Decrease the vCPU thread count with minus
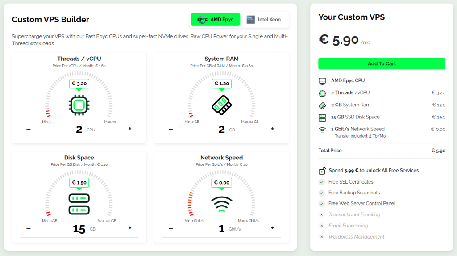This screenshot has height=256, width=457. click(x=29, y=130)
